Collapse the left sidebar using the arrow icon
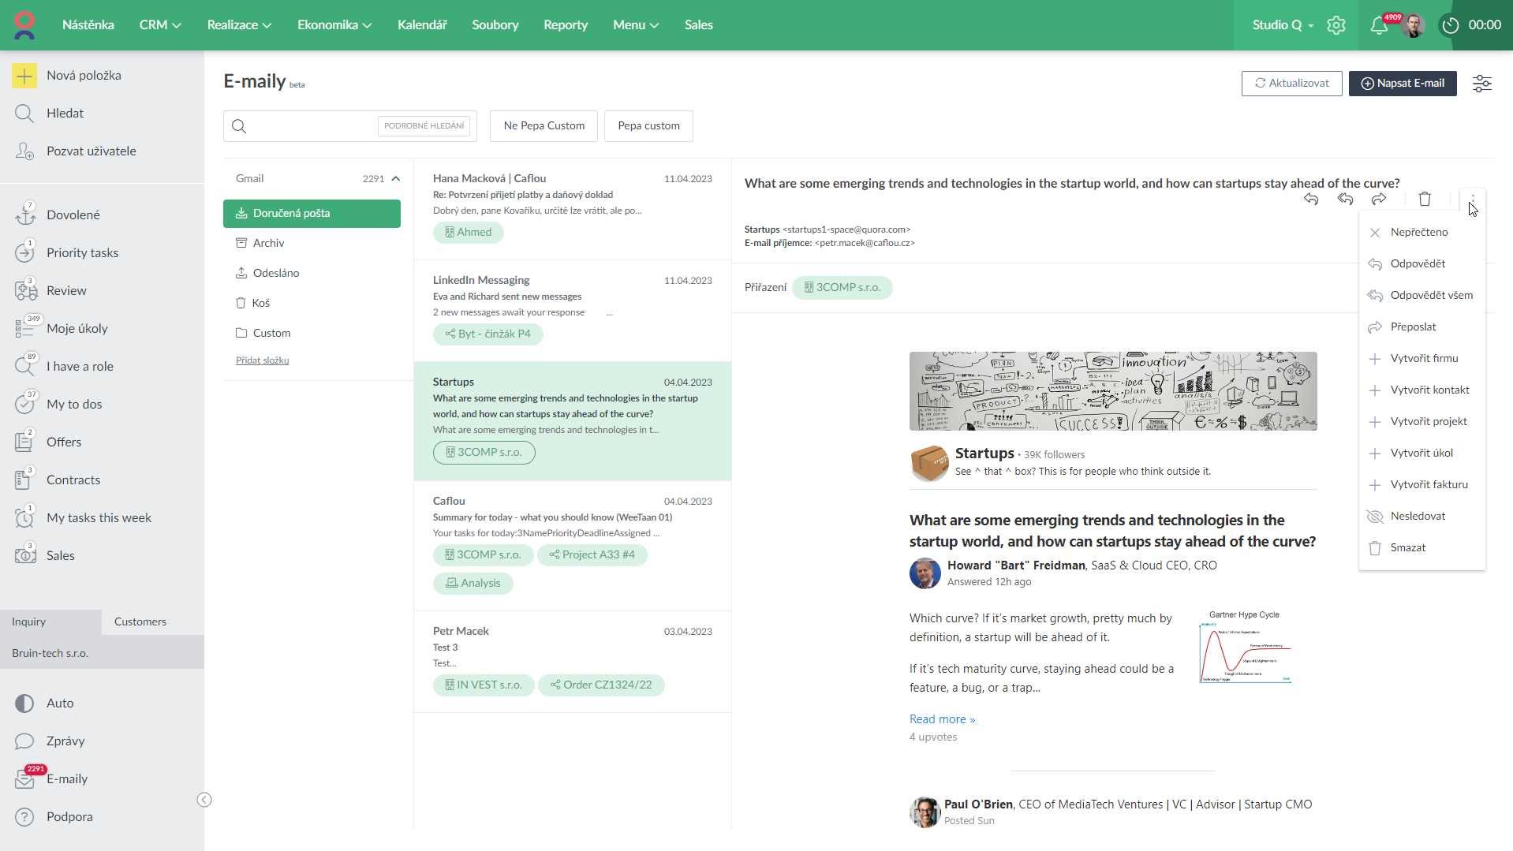This screenshot has width=1513, height=851. [x=204, y=800]
